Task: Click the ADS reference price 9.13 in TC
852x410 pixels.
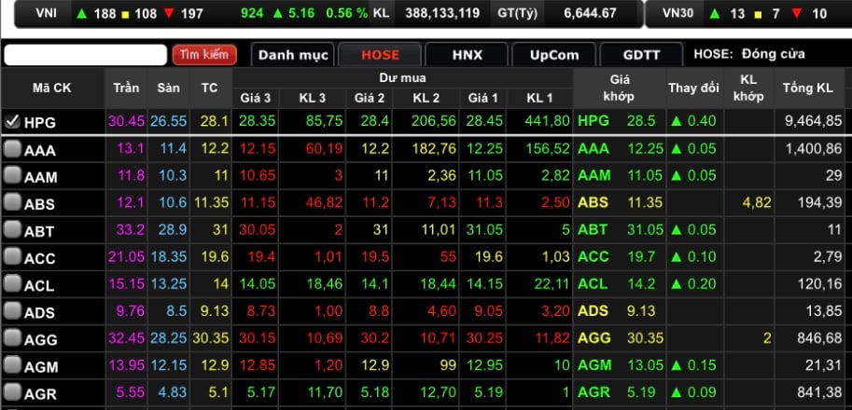Action: click(x=214, y=310)
